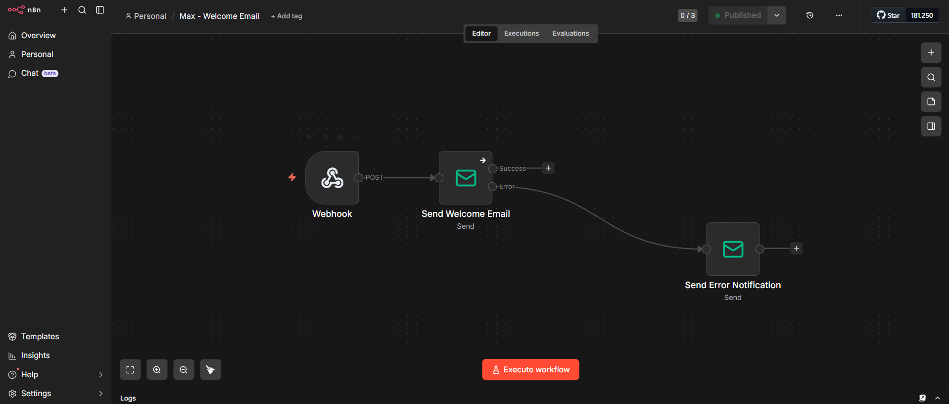The image size is (949, 404).
Task: Pop out the logs panel
Action: coord(922,398)
